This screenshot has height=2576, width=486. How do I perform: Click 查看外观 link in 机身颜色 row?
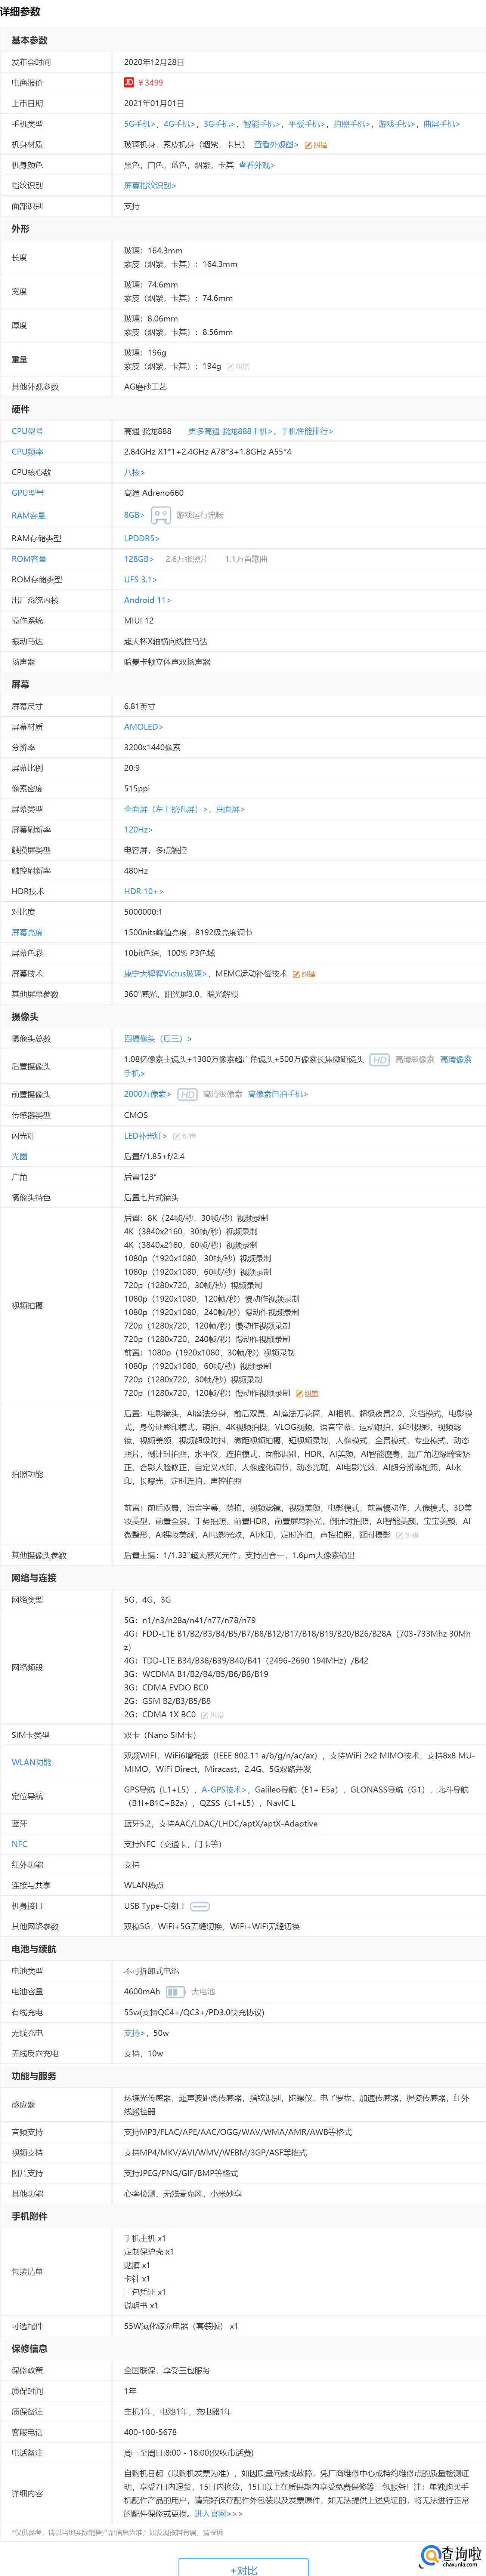point(257,165)
